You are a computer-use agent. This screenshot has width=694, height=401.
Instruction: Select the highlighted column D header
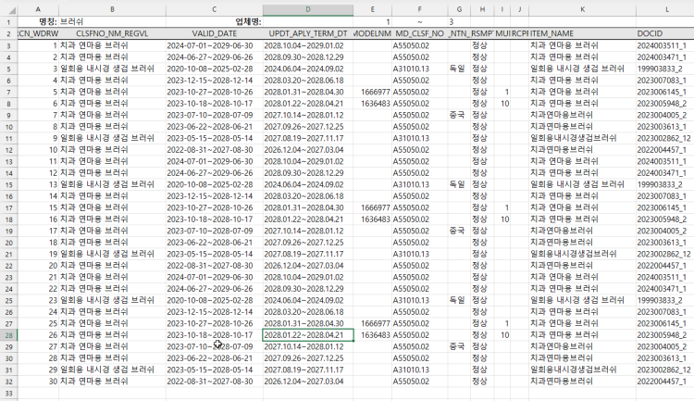pyautogui.click(x=308, y=9)
